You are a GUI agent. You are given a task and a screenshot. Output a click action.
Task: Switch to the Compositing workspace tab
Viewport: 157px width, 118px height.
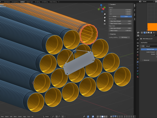click(15, 2)
